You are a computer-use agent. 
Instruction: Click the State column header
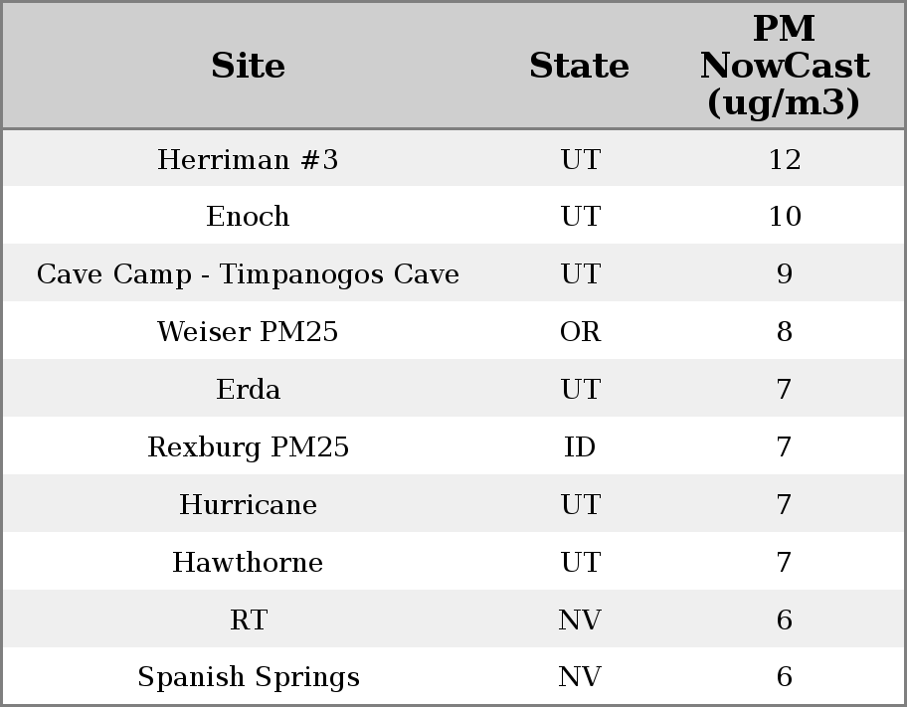pyautogui.click(x=579, y=67)
